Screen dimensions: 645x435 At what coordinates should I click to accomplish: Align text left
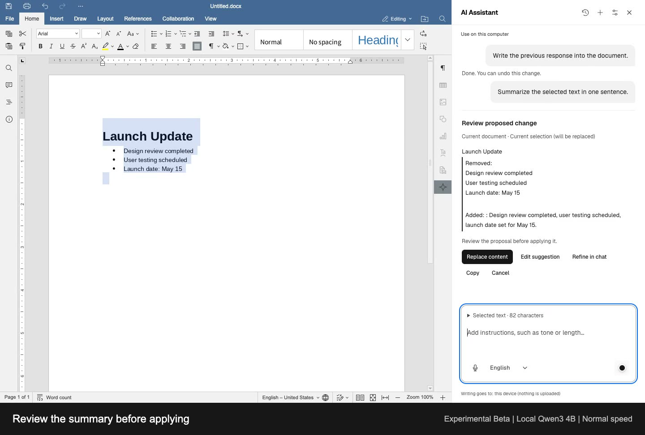pos(154,46)
